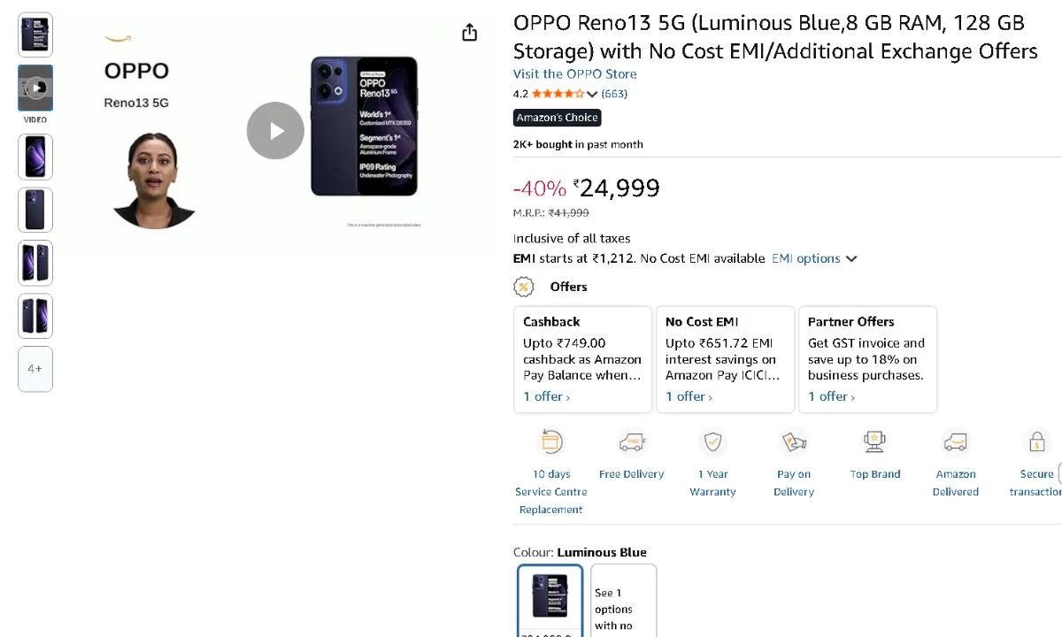
Task: Click 1 offer under Cashback
Action: pos(546,396)
